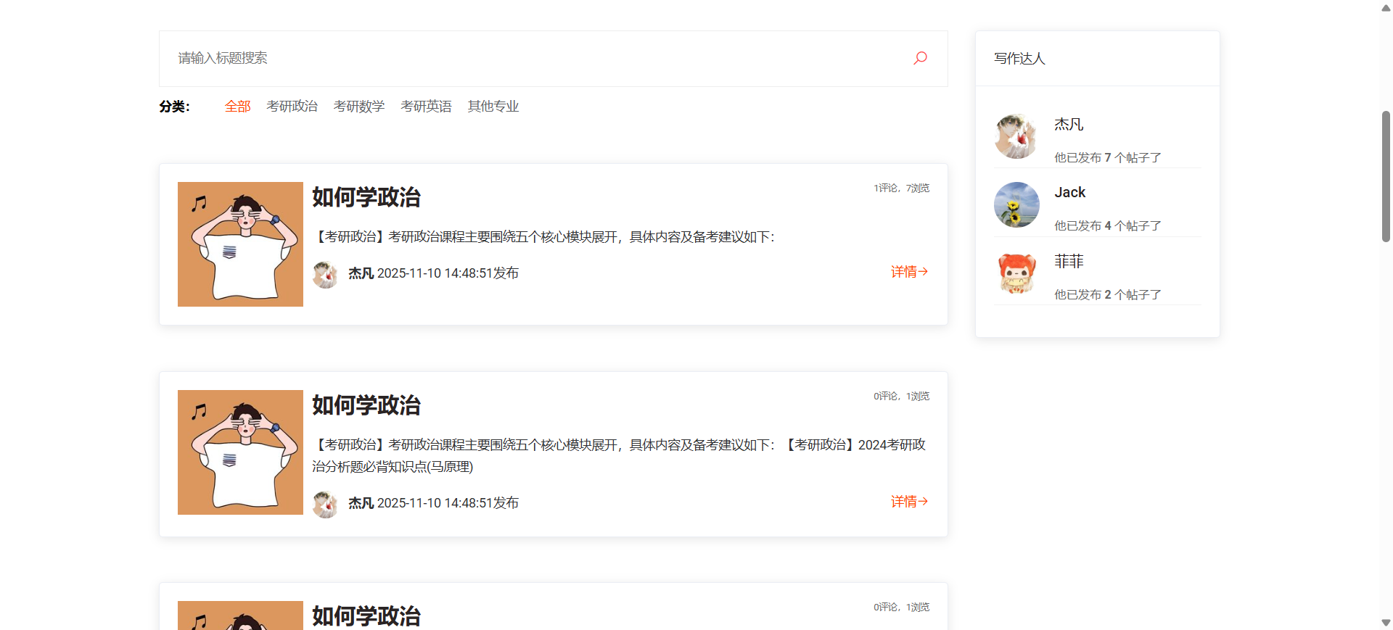Open thumbnail of post mentioning 2024考研政治
Screen dimensions: 1393x630
click(240, 452)
